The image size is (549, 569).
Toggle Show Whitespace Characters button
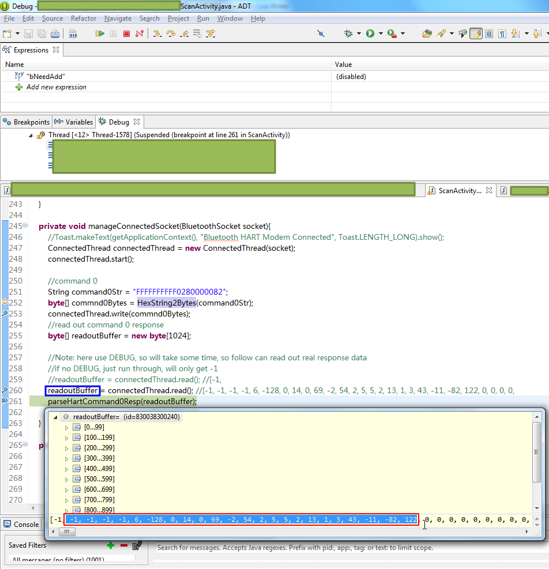click(502, 34)
